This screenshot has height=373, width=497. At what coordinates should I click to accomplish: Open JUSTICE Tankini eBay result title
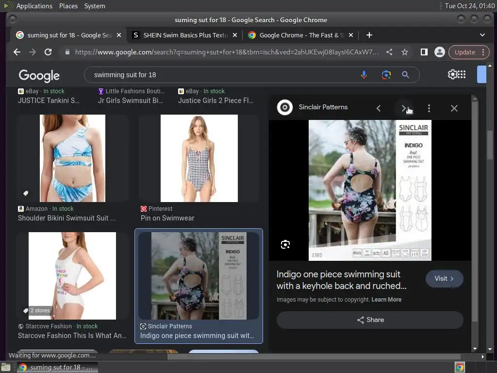point(49,101)
